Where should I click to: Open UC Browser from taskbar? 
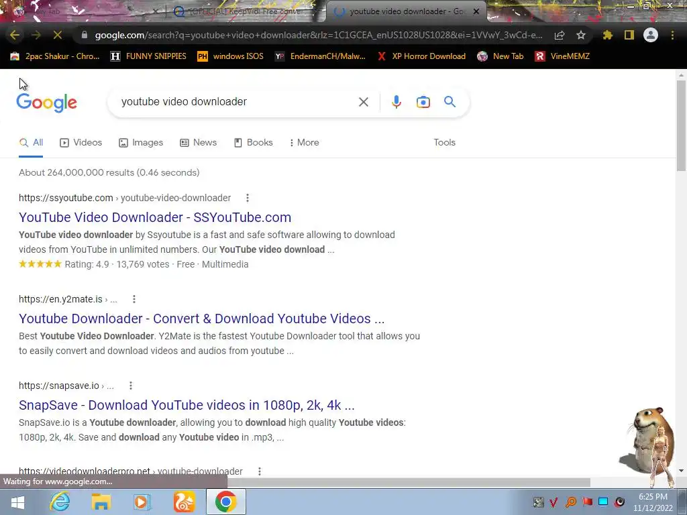tap(184, 502)
